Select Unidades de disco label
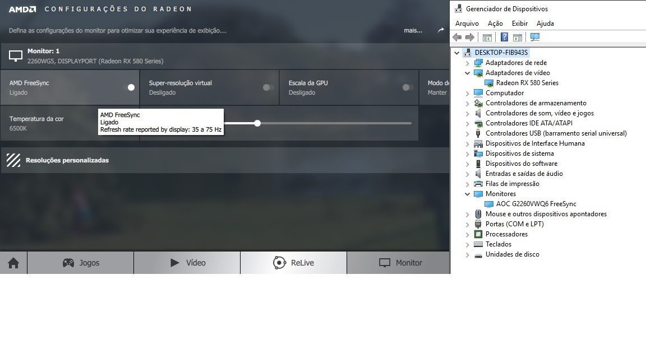 point(512,254)
